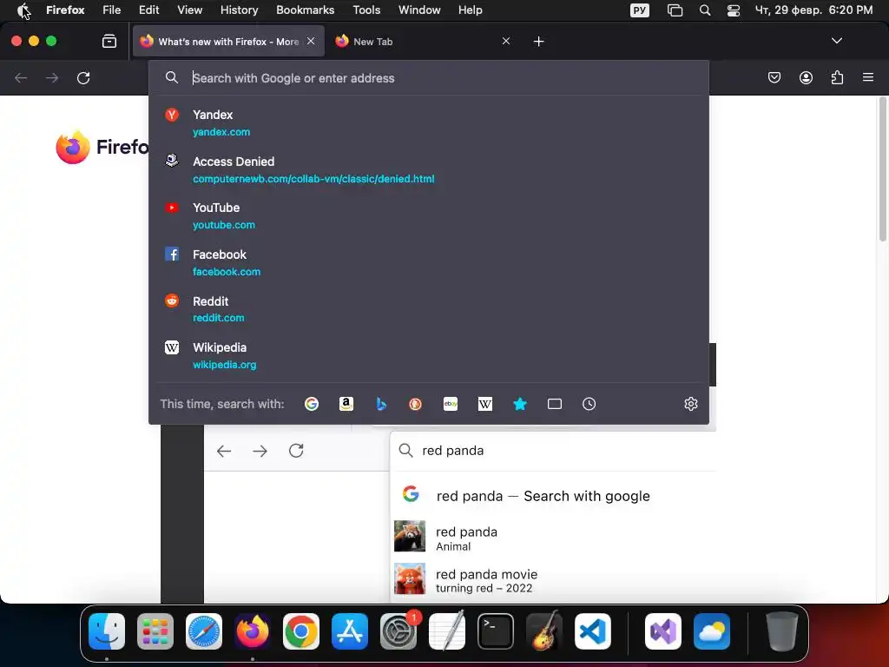
Task: Open the Firefox application menu in menu bar
Action: (65, 10)
